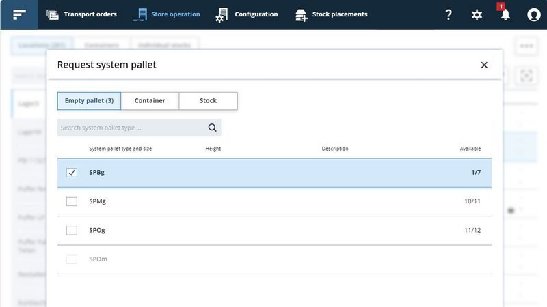Click the magnifier icon in pallet search

point(212,128)
